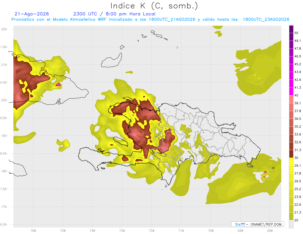Click the bright yellow band between 29.1 and 30
303x234 pixels.
291,162
